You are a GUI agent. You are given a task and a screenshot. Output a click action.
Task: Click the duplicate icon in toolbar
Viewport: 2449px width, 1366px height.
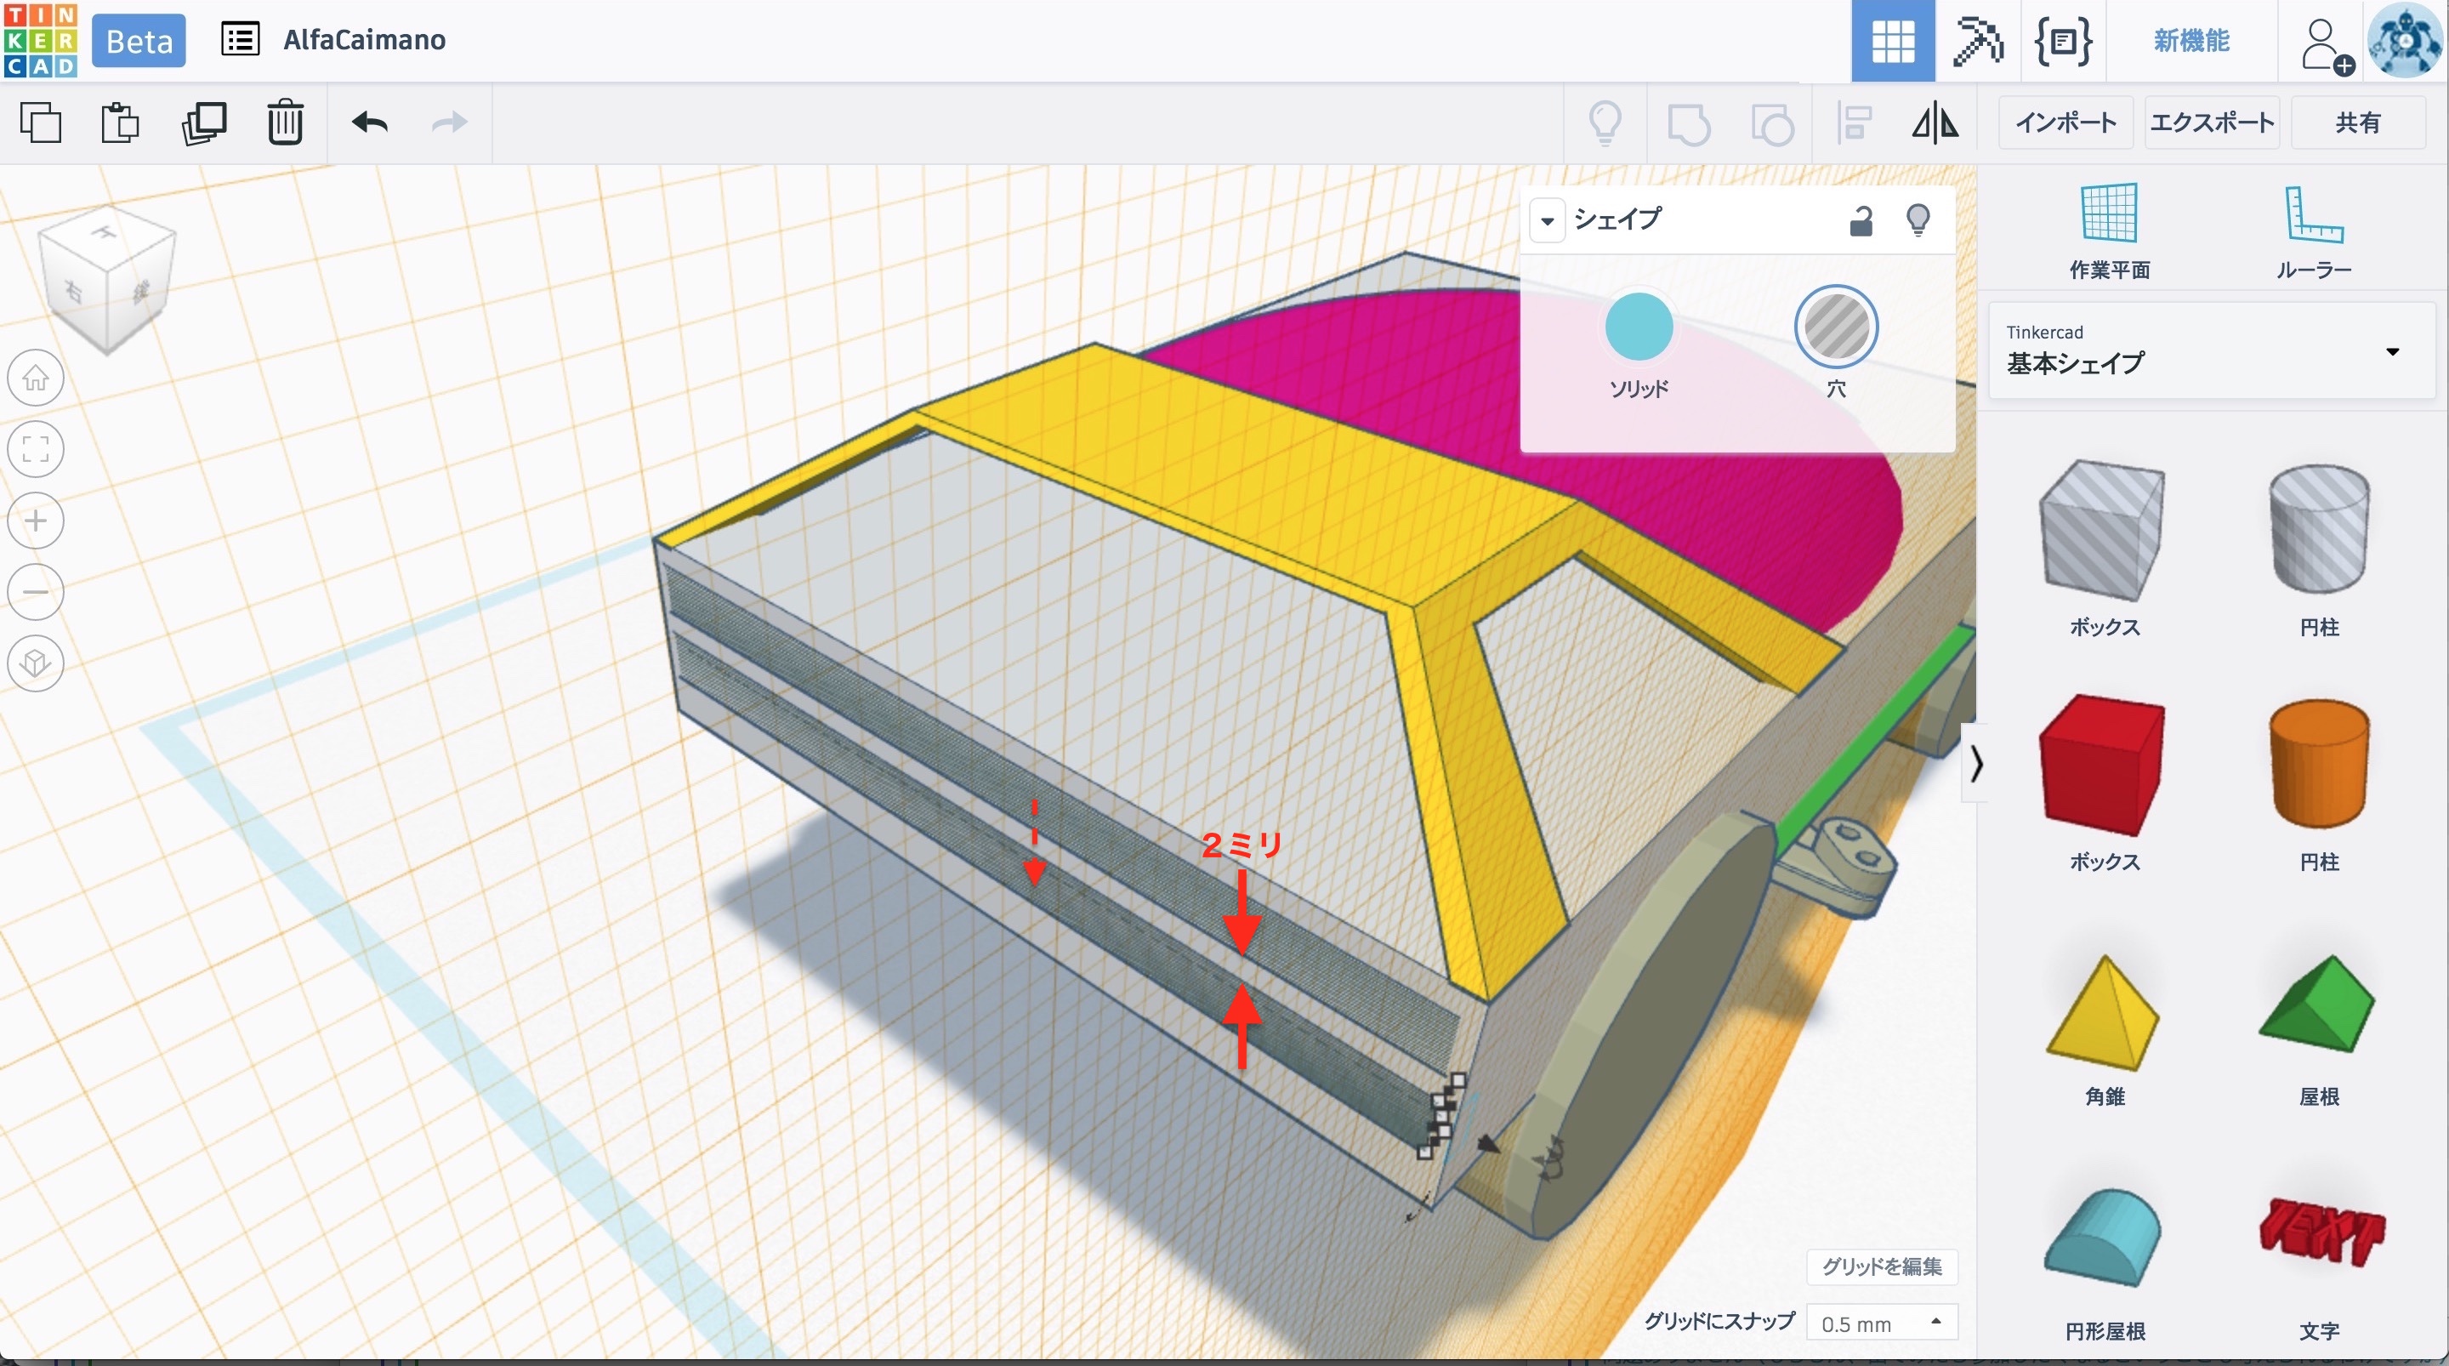pos(203,122)
